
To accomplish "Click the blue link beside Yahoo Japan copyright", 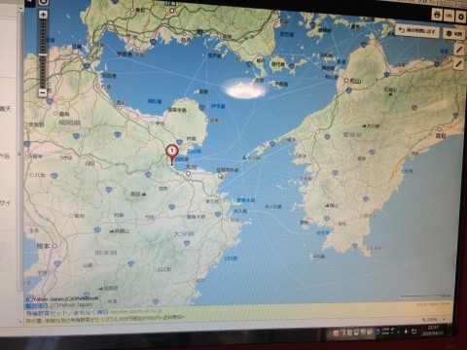I will [37, 305].
